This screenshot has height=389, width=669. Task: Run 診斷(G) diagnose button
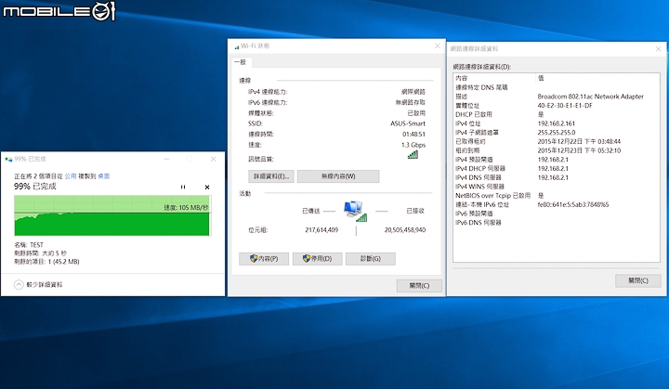[371, 258]
